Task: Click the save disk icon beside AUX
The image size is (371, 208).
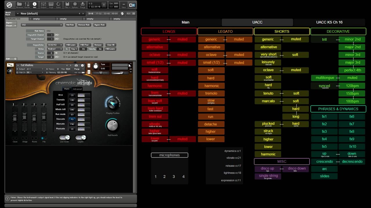Action: (x=134, y=14)
